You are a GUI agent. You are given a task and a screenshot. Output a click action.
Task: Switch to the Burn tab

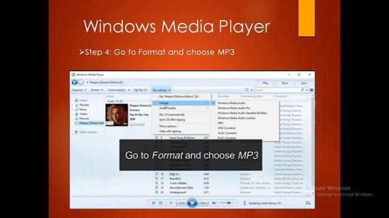(x=285, y=83)
